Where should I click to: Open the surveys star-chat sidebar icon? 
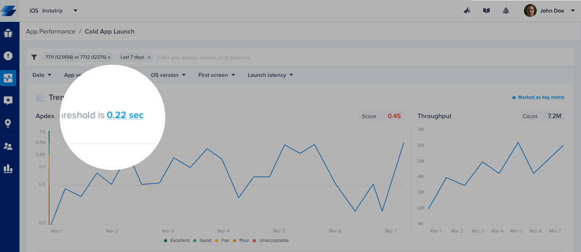[x=8, y=101]
